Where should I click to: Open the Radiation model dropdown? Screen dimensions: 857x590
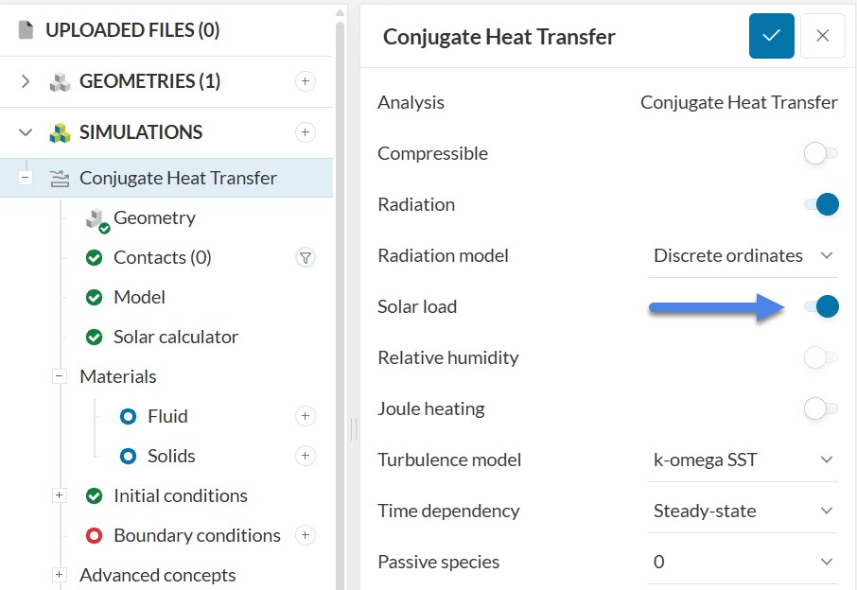coord(743,255)
